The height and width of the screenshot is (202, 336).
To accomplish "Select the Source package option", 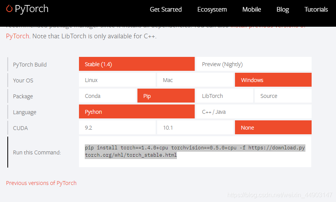I will 283,96.
